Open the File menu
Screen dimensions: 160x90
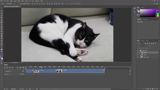(x=5, y=1)
